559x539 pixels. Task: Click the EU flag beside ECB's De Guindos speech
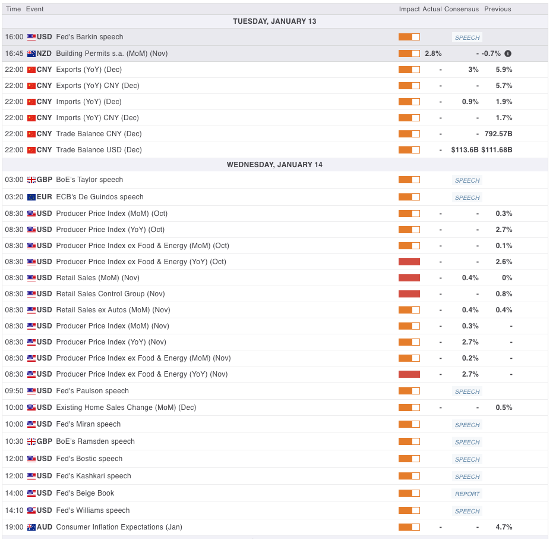click(31, 197)
